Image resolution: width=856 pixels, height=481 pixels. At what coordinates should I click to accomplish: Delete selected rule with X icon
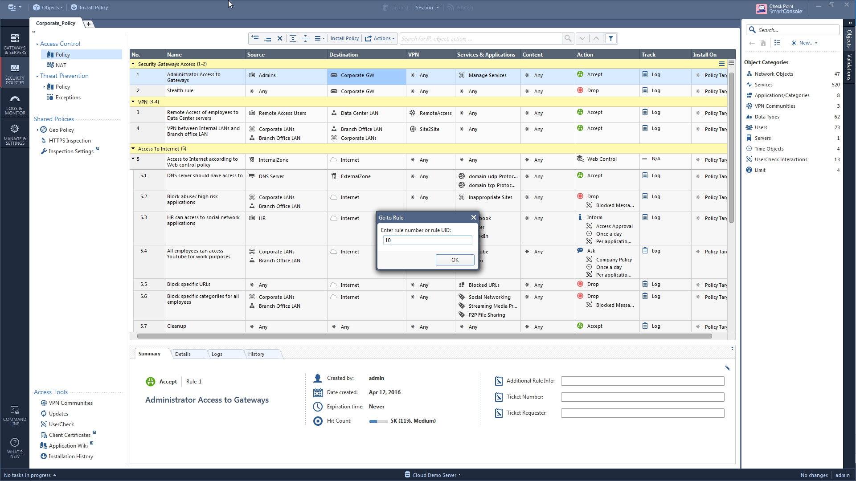pyautogui.click(x=280, y=38)
